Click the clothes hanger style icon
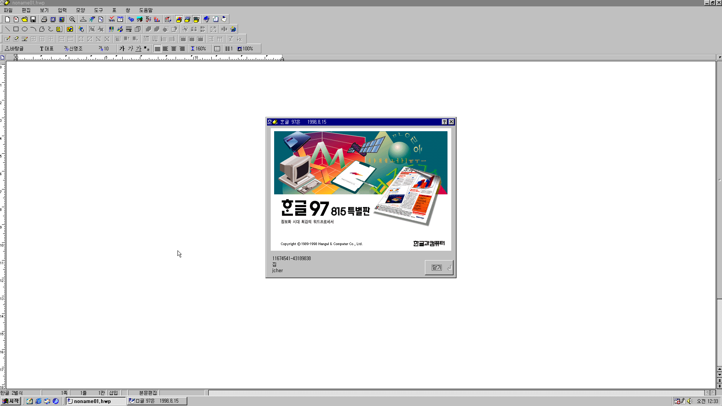The image size is (722, 406). tap(83, 19)
